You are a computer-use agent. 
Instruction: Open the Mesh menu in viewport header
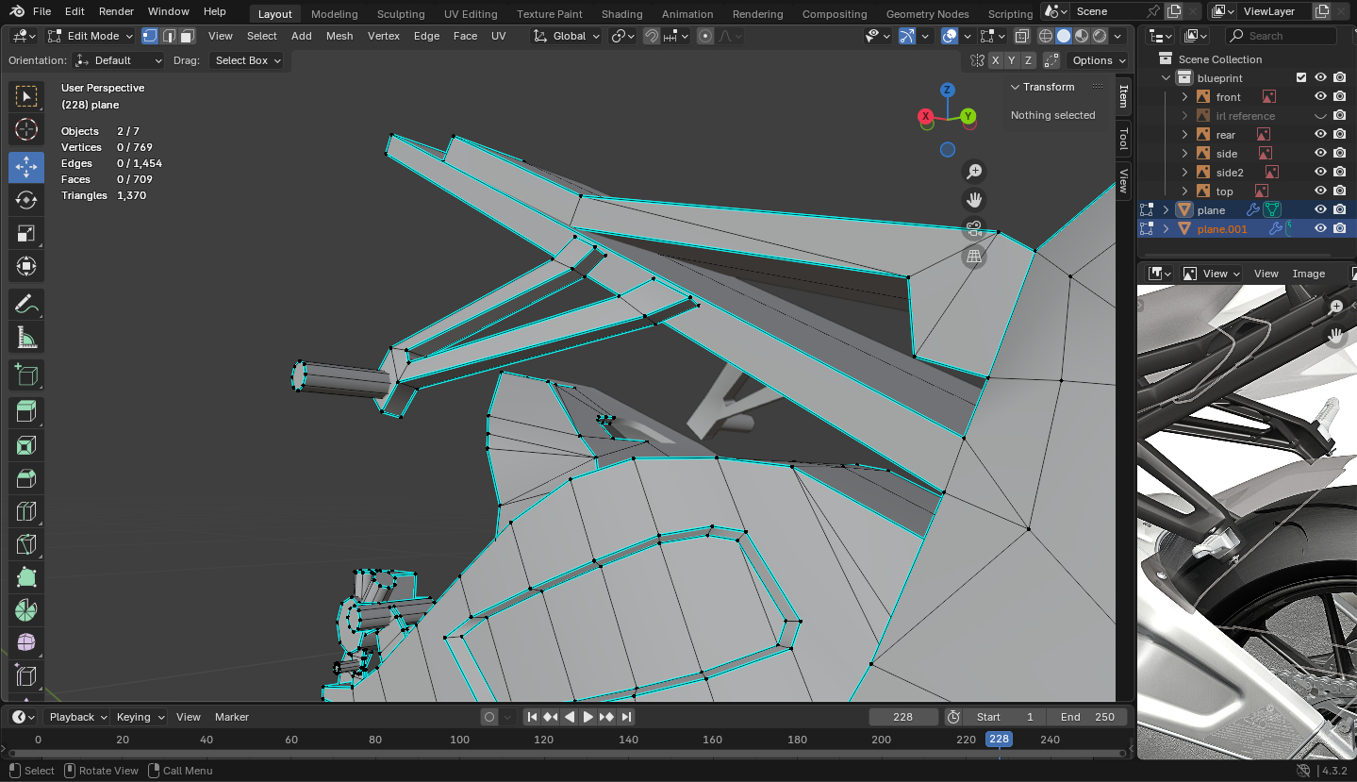coord(339,36)
